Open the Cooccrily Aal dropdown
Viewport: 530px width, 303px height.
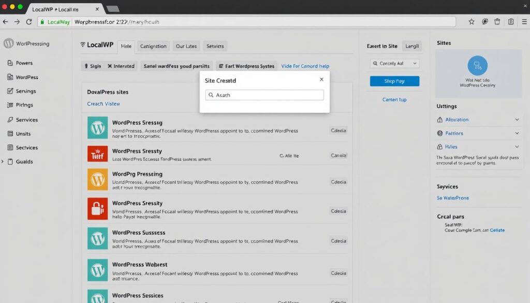point(394,64)
